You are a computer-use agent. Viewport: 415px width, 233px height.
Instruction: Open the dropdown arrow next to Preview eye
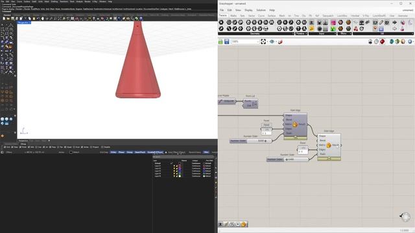[x=276, y=41]
